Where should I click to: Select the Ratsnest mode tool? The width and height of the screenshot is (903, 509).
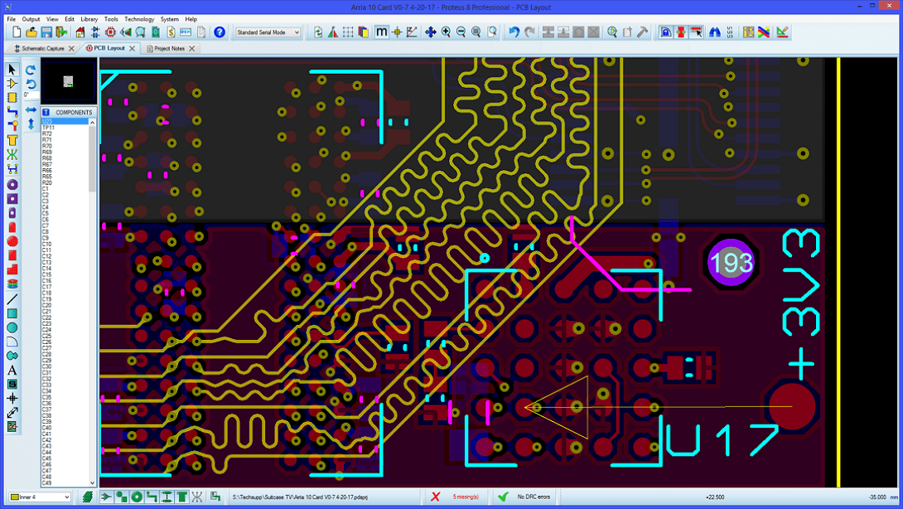tap(11, 154)
